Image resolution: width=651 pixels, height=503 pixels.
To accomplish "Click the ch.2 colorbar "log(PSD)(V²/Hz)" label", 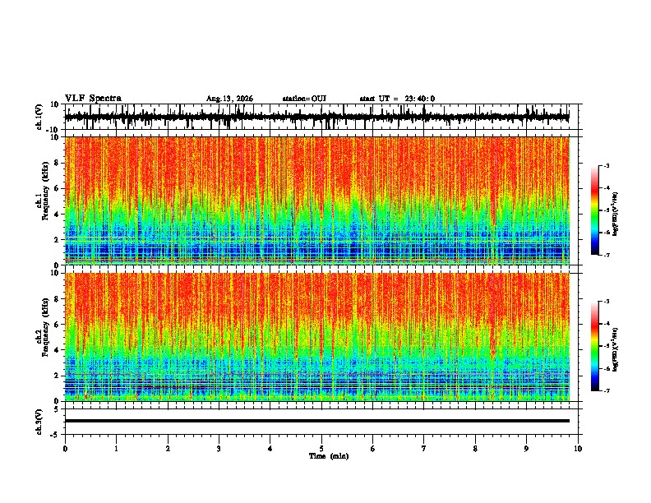I will (616, 350).
